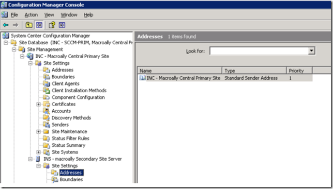Click into the Look for search field

click(x=259, y=51)
